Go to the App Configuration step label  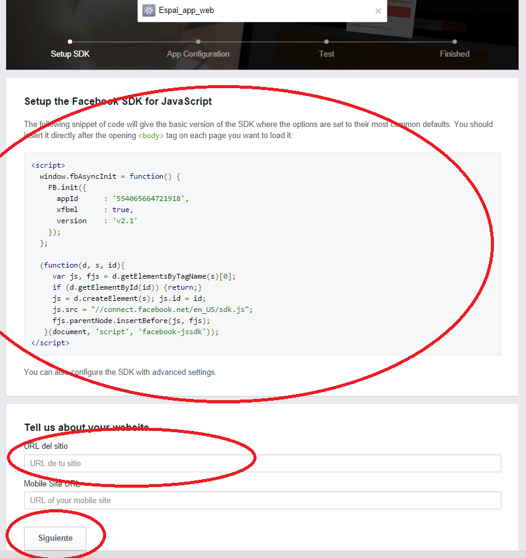tap(198, 54)
